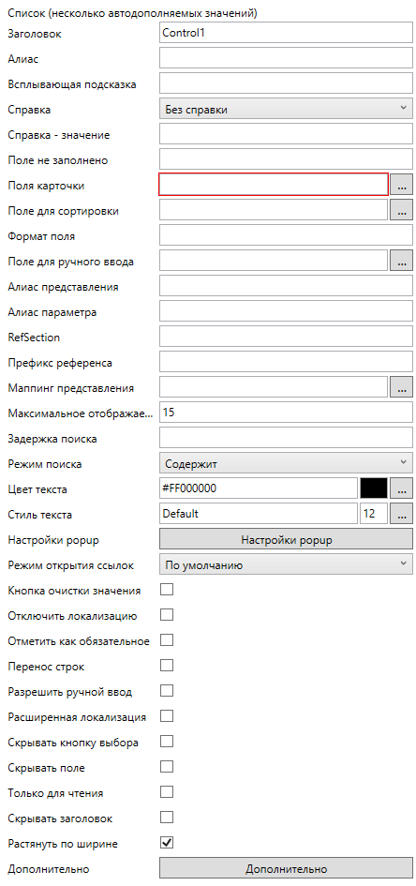
Task: Click the Настройки popup button
Action: 286,540
